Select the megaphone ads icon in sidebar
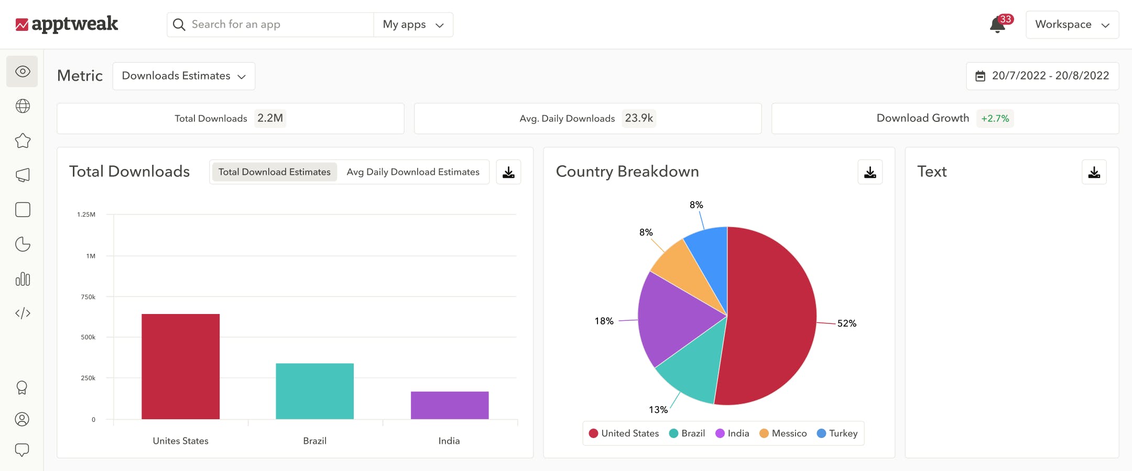 tap(22, 175)
